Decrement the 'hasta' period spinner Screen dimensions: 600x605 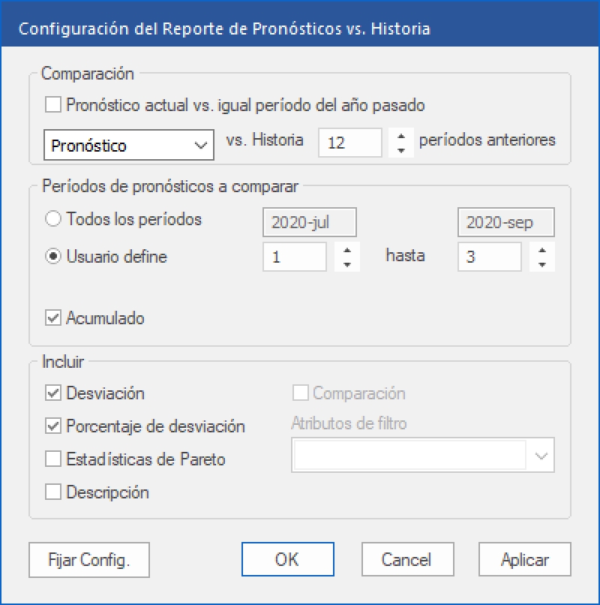click(x=541, y=263)
